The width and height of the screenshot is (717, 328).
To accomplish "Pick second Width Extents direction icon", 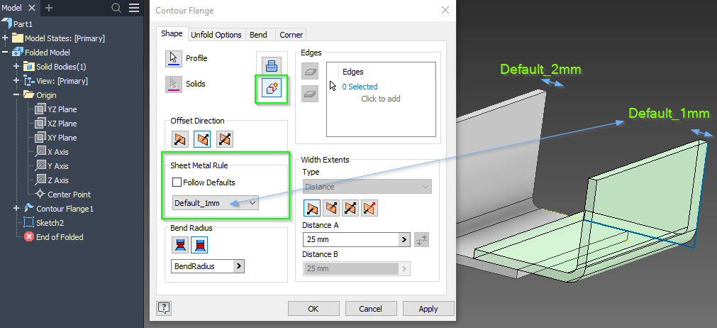I will pos(331,208).
